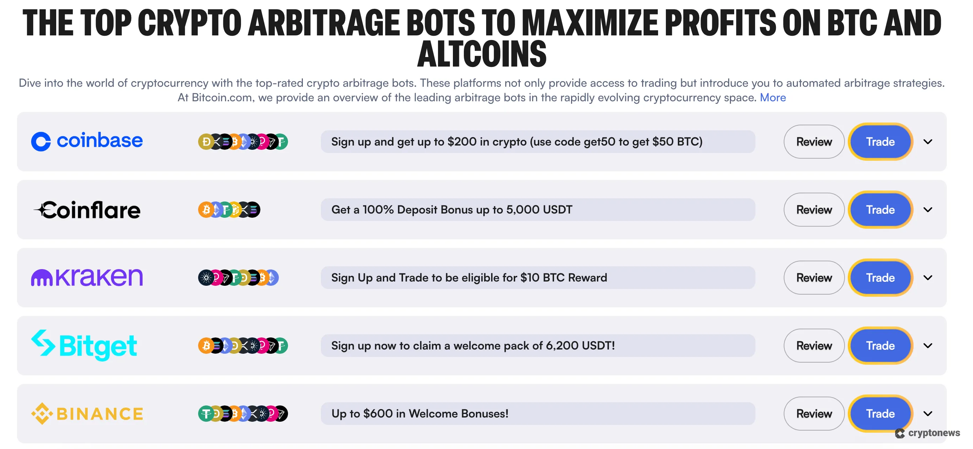
Task: Click the Ethereum icon in the Coinbase row
Action: [244, 142]
